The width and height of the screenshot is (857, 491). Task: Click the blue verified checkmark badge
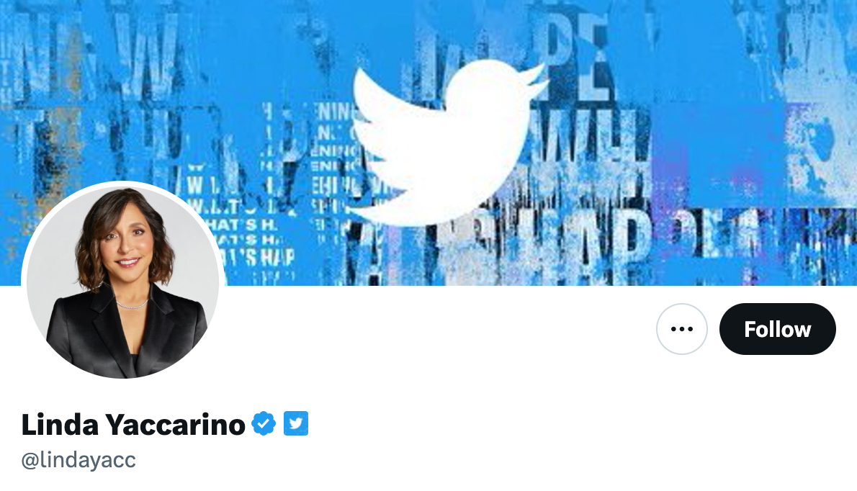click(264, 423)
